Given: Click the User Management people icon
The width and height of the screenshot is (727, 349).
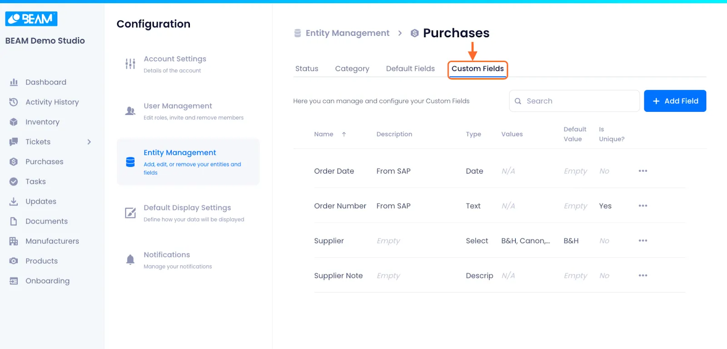Looking at the screenshot, I should 130,111.
